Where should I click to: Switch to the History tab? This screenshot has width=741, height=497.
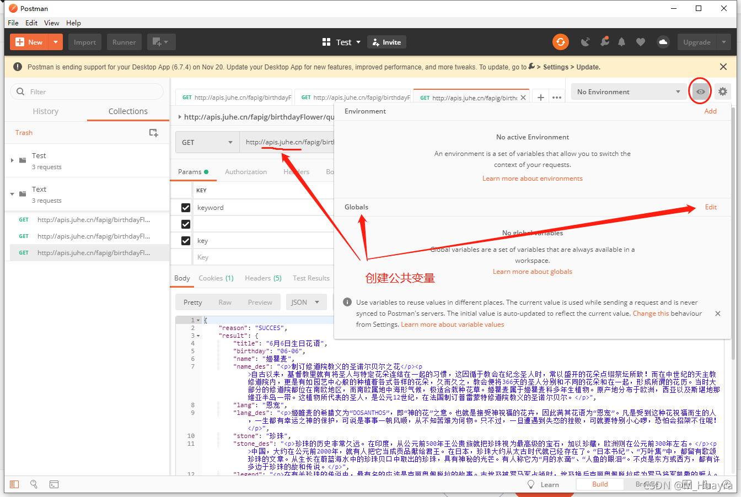tap(45, 111)
